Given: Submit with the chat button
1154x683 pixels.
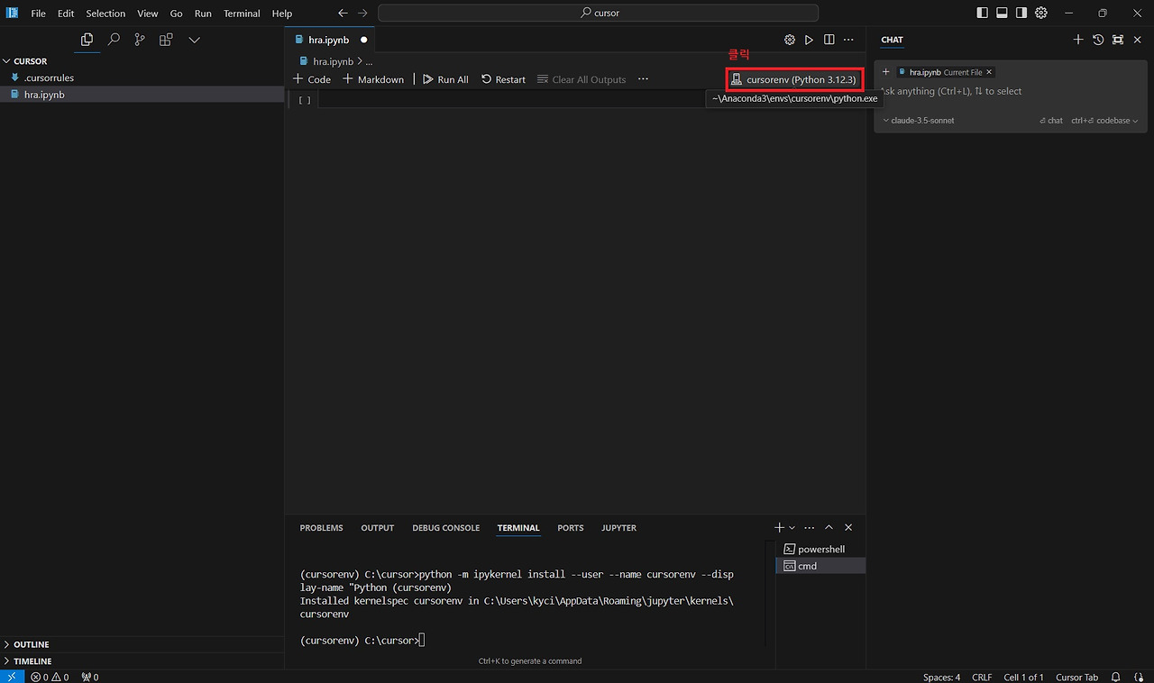Looking at the screenshot, I should pyautogui.click(x=1051, y=121).
